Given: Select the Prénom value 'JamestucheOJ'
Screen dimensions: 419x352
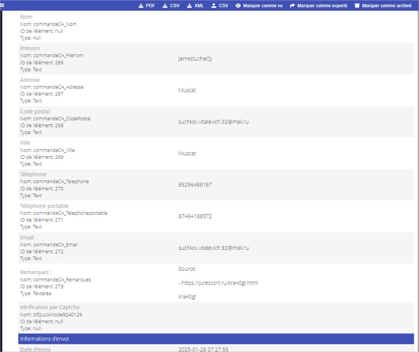Looking at the screenshot, I should (195, 59).
